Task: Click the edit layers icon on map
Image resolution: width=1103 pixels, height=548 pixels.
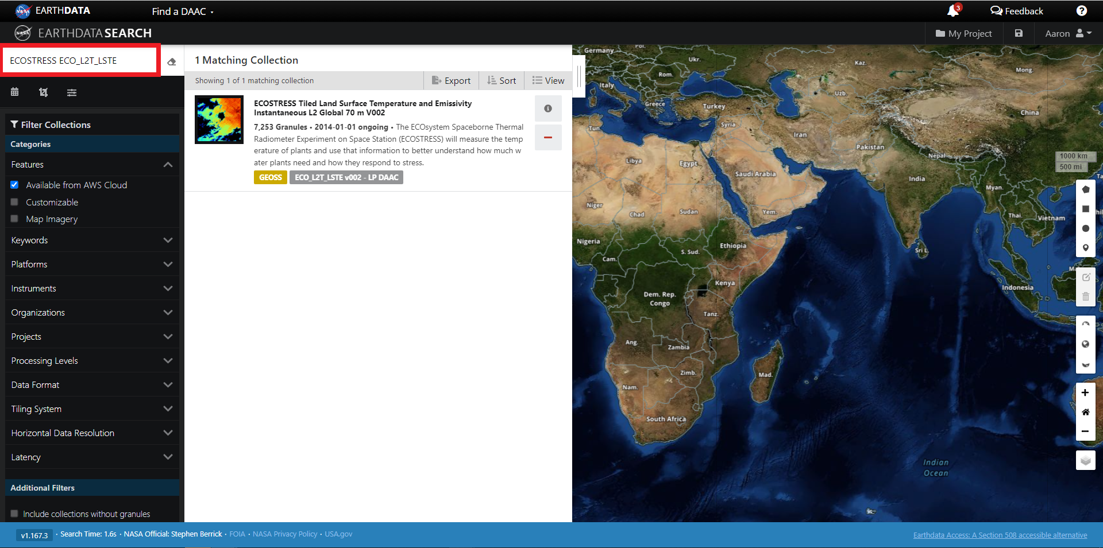Action: [1086, 277]
